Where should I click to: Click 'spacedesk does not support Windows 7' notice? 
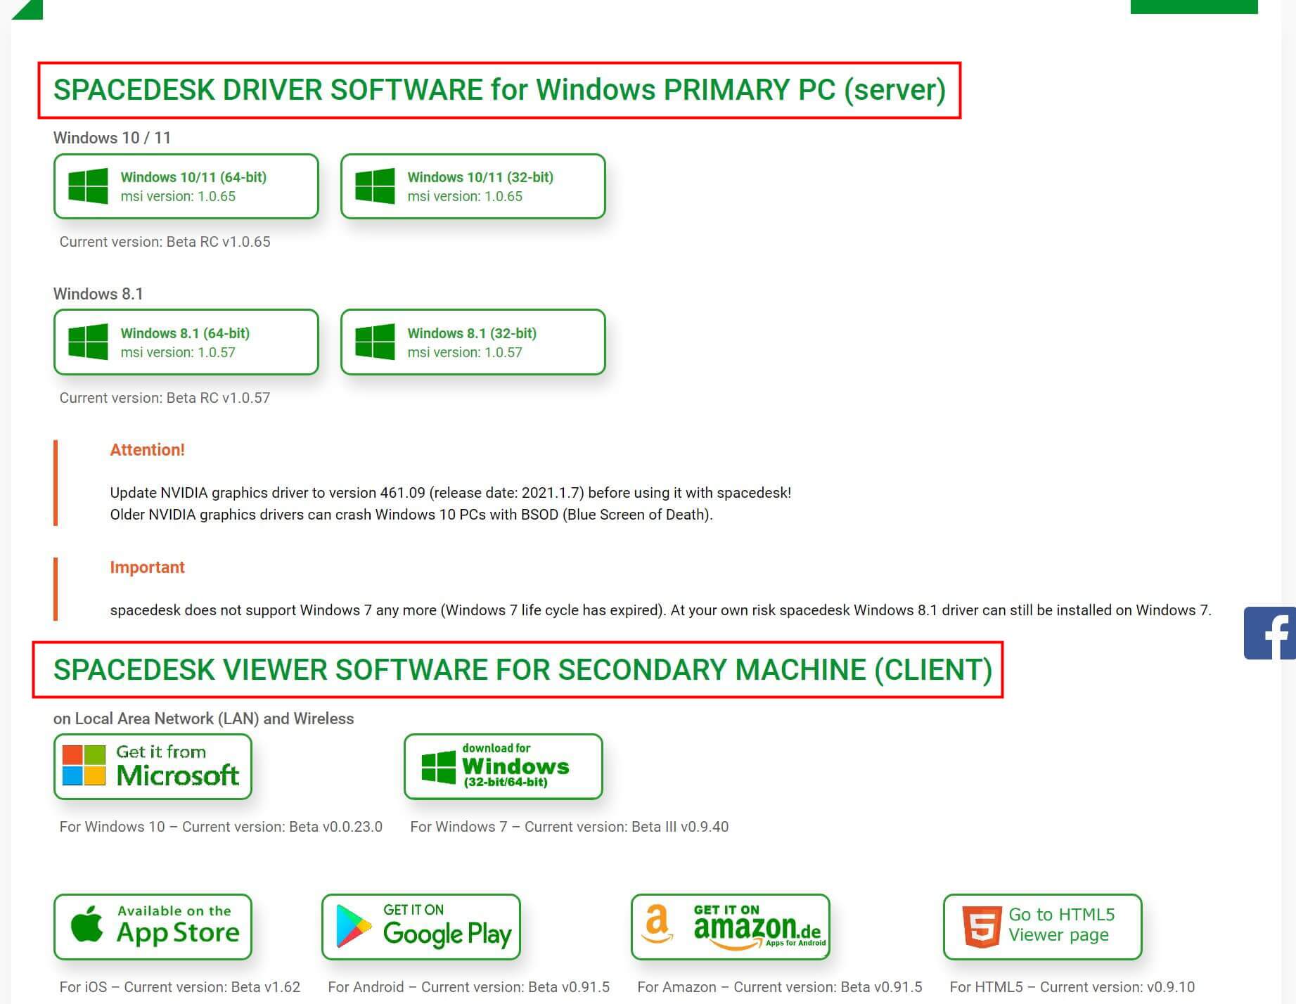tap(661, 610)
